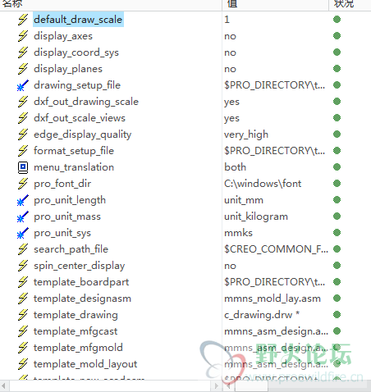The height and width of the screenshot is (392, 371).
Task: Click the format_setup_file path value
Action: tap(275, 151)
